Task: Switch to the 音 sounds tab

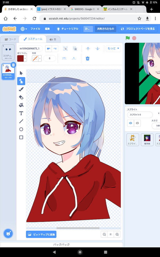Action: tap(53, 39)
